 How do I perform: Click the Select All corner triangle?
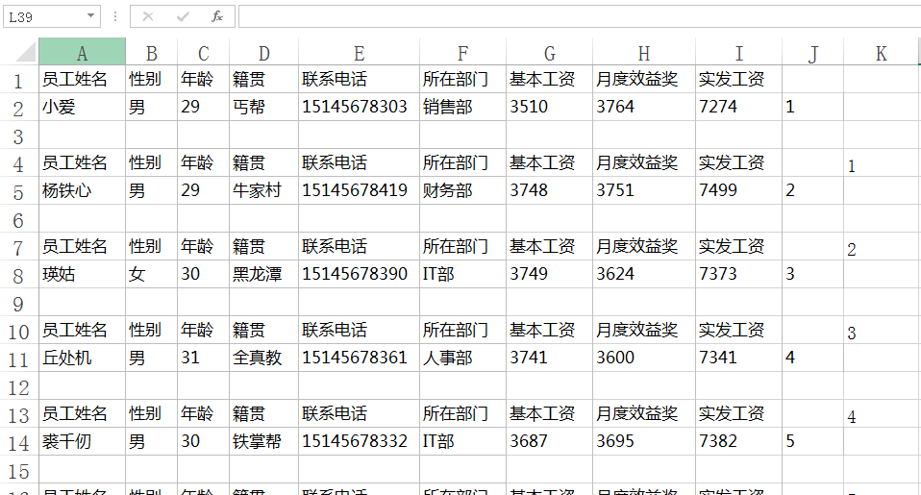tap(26, 52)
